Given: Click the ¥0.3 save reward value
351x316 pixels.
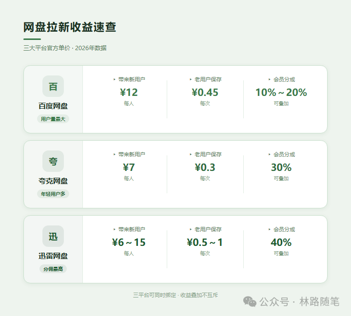Looking at the screenshot, I should (205, 167).
